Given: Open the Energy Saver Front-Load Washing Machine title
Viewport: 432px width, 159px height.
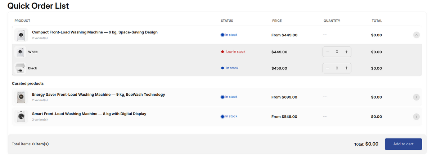Looking at the screenshot, I should click(x=98, y=95).
